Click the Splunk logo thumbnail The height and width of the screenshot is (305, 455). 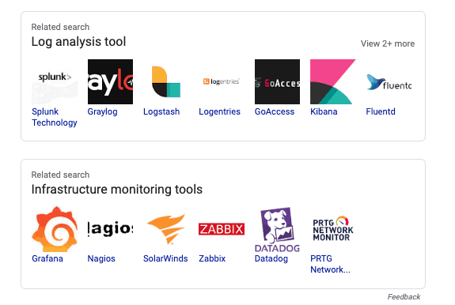pyautogui.click(x=55, y=81)
